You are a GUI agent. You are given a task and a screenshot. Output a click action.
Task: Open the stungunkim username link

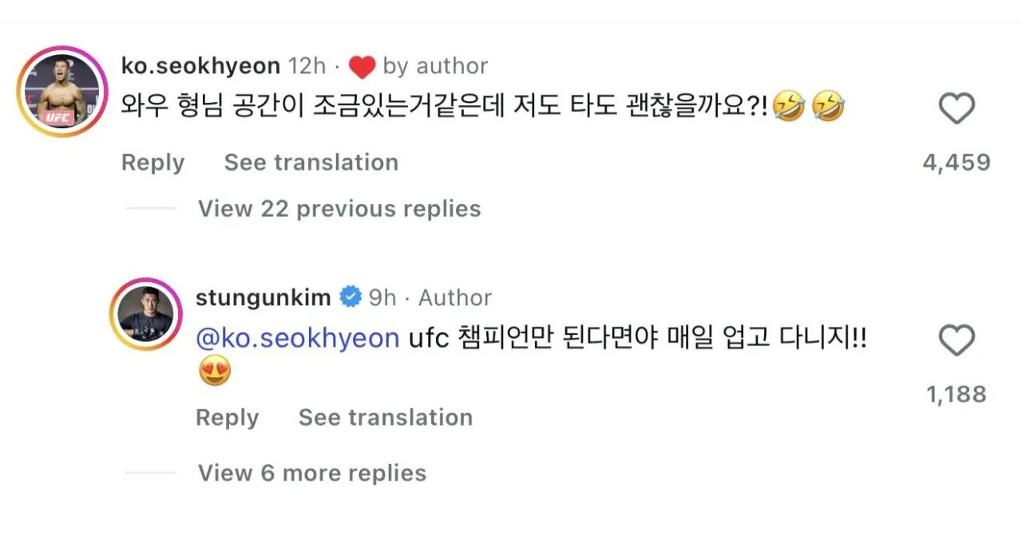click(x=263, y=297)
